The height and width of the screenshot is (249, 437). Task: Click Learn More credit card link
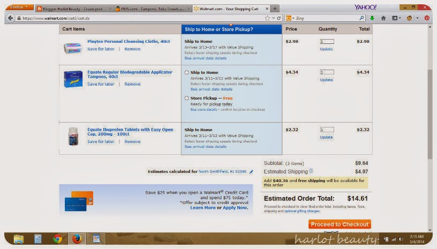pyautogui.click(x=203, y=208)
